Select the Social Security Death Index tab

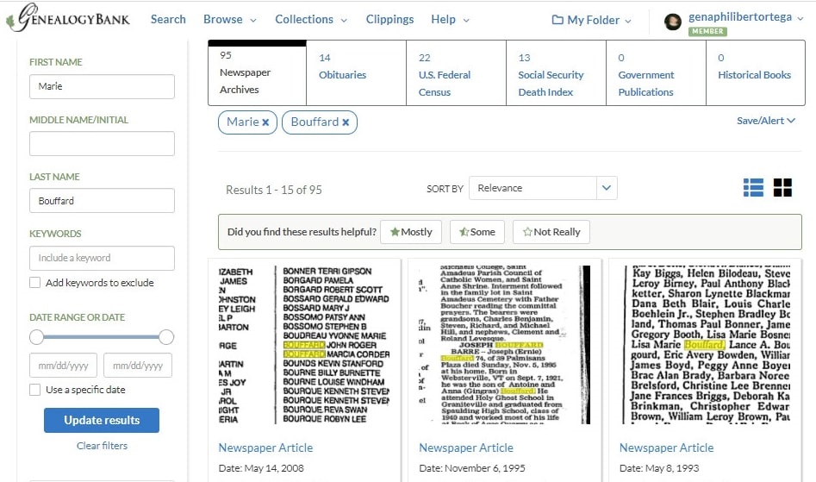(x=556, y=73)
